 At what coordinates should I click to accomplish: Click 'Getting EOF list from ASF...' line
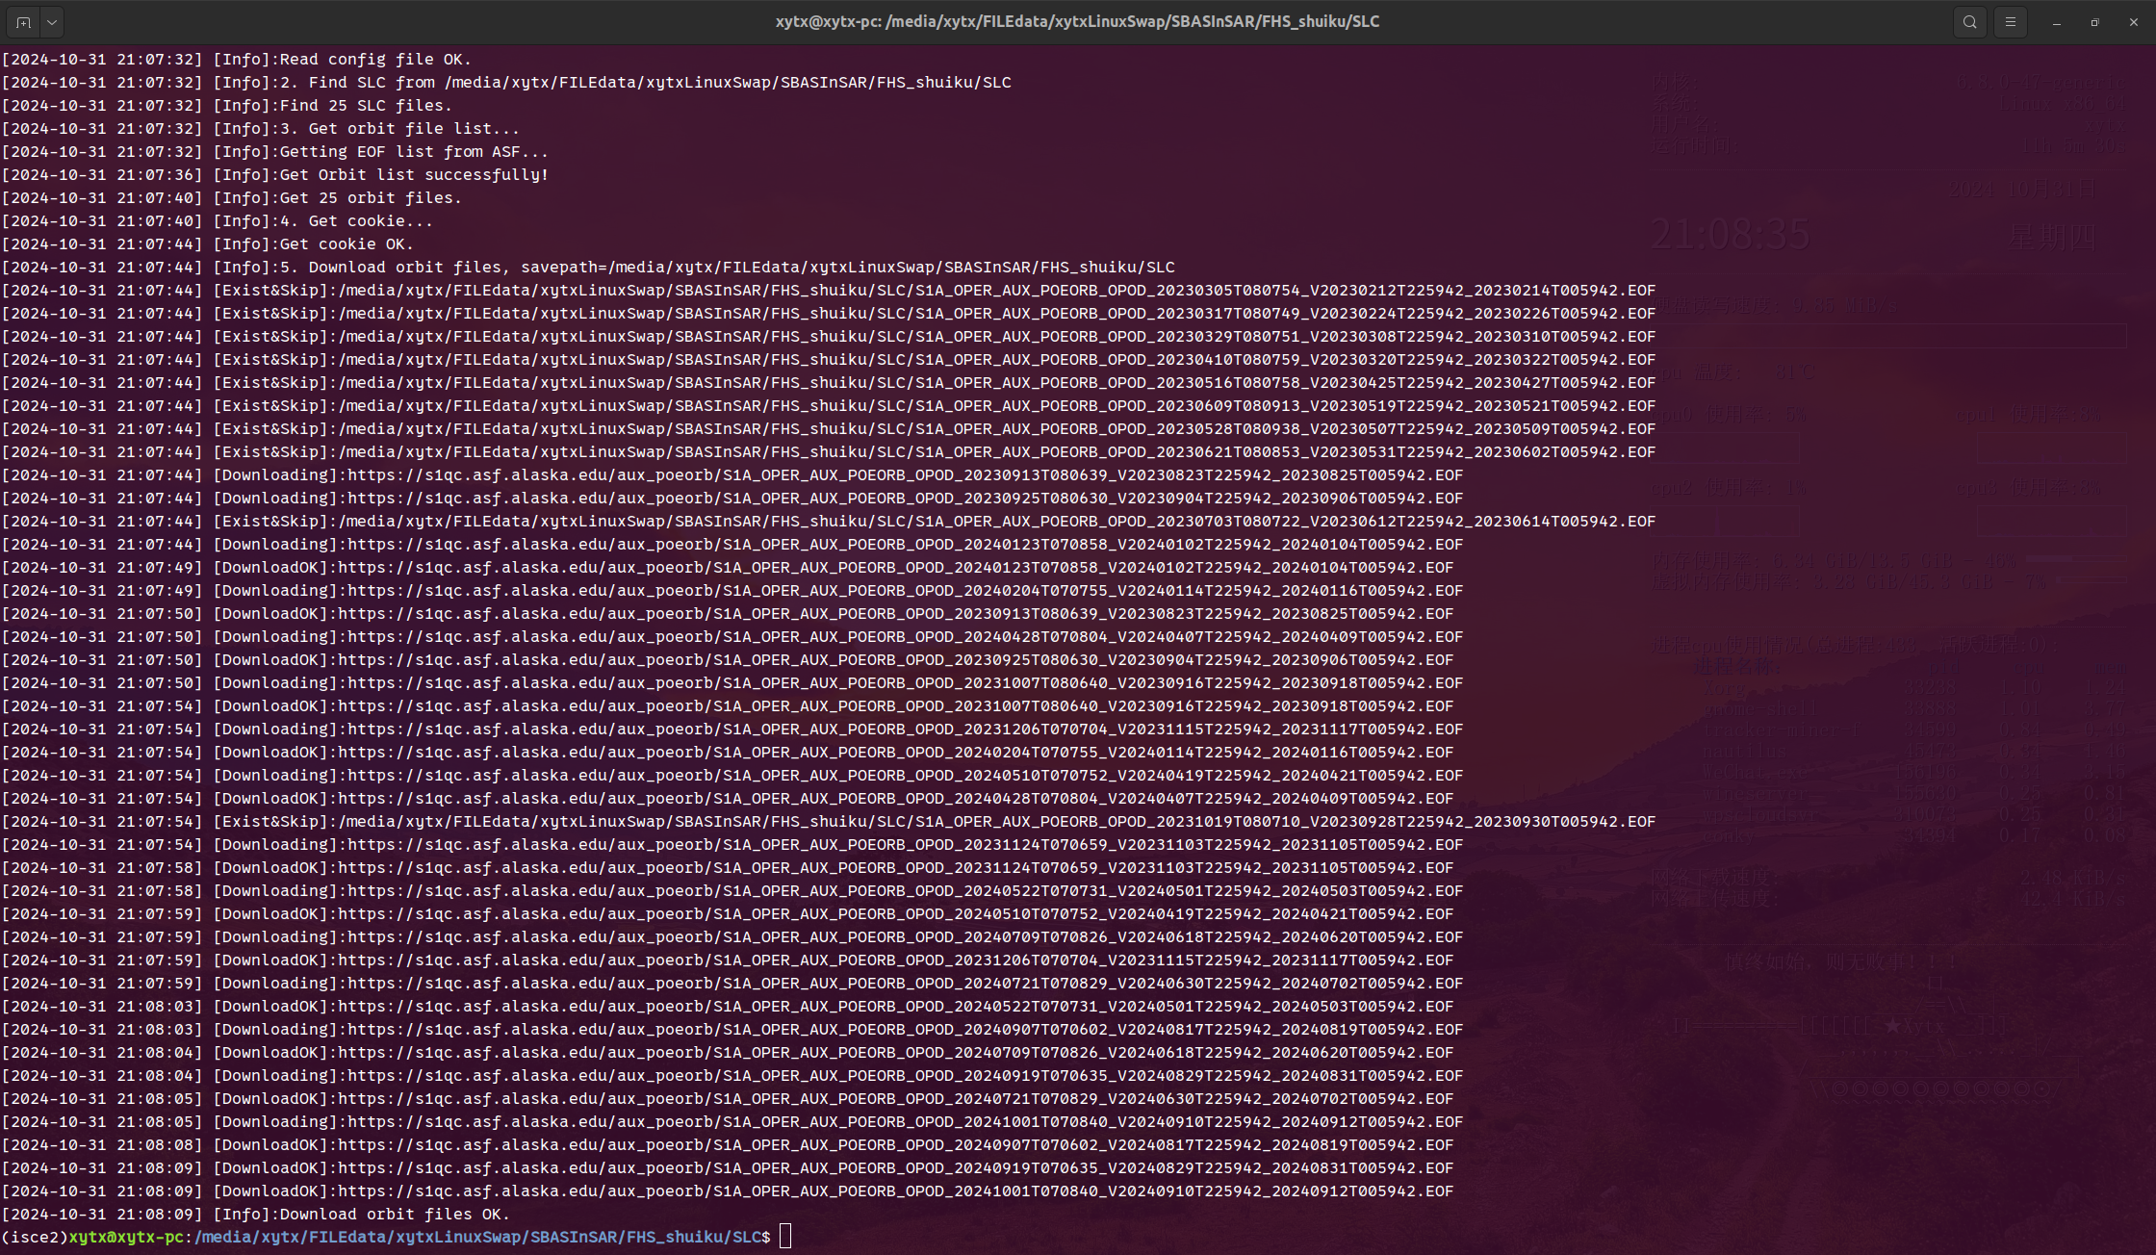click(x=275, y=152)
